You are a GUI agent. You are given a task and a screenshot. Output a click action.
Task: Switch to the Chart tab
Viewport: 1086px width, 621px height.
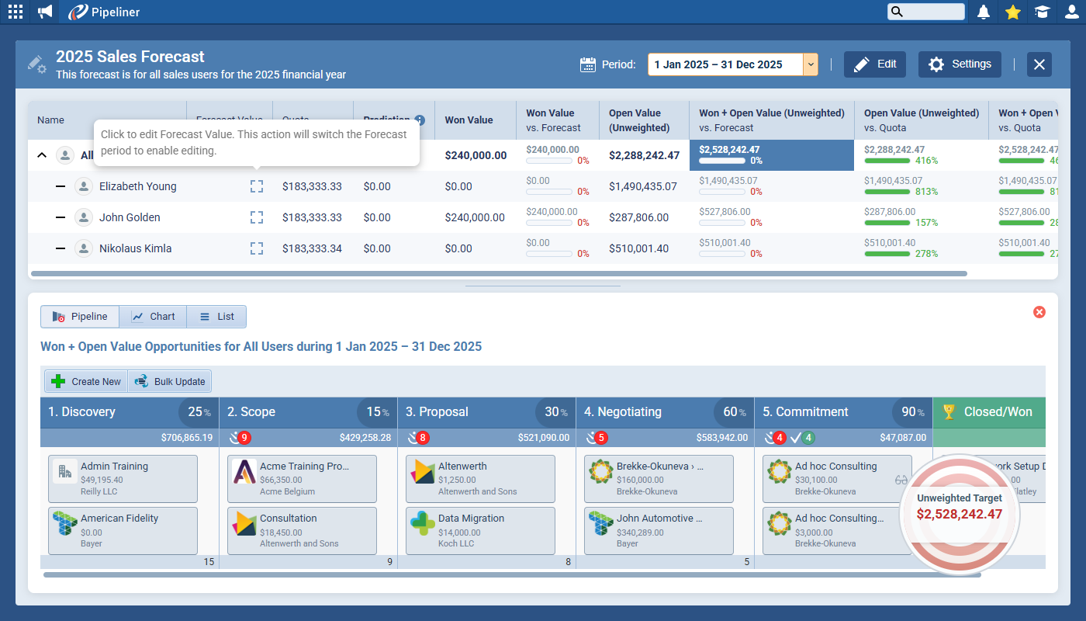pos(153,317)
